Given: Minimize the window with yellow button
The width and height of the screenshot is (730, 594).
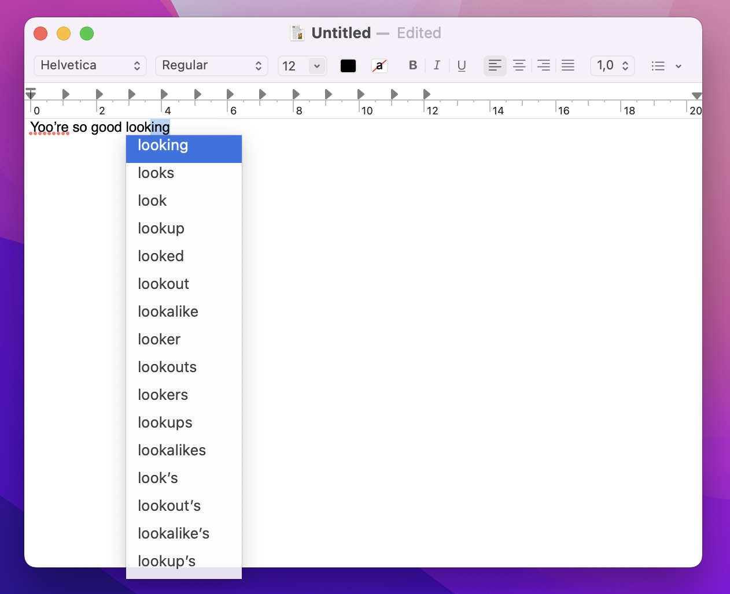Looking at the screenshot, I should click(64, 34).
